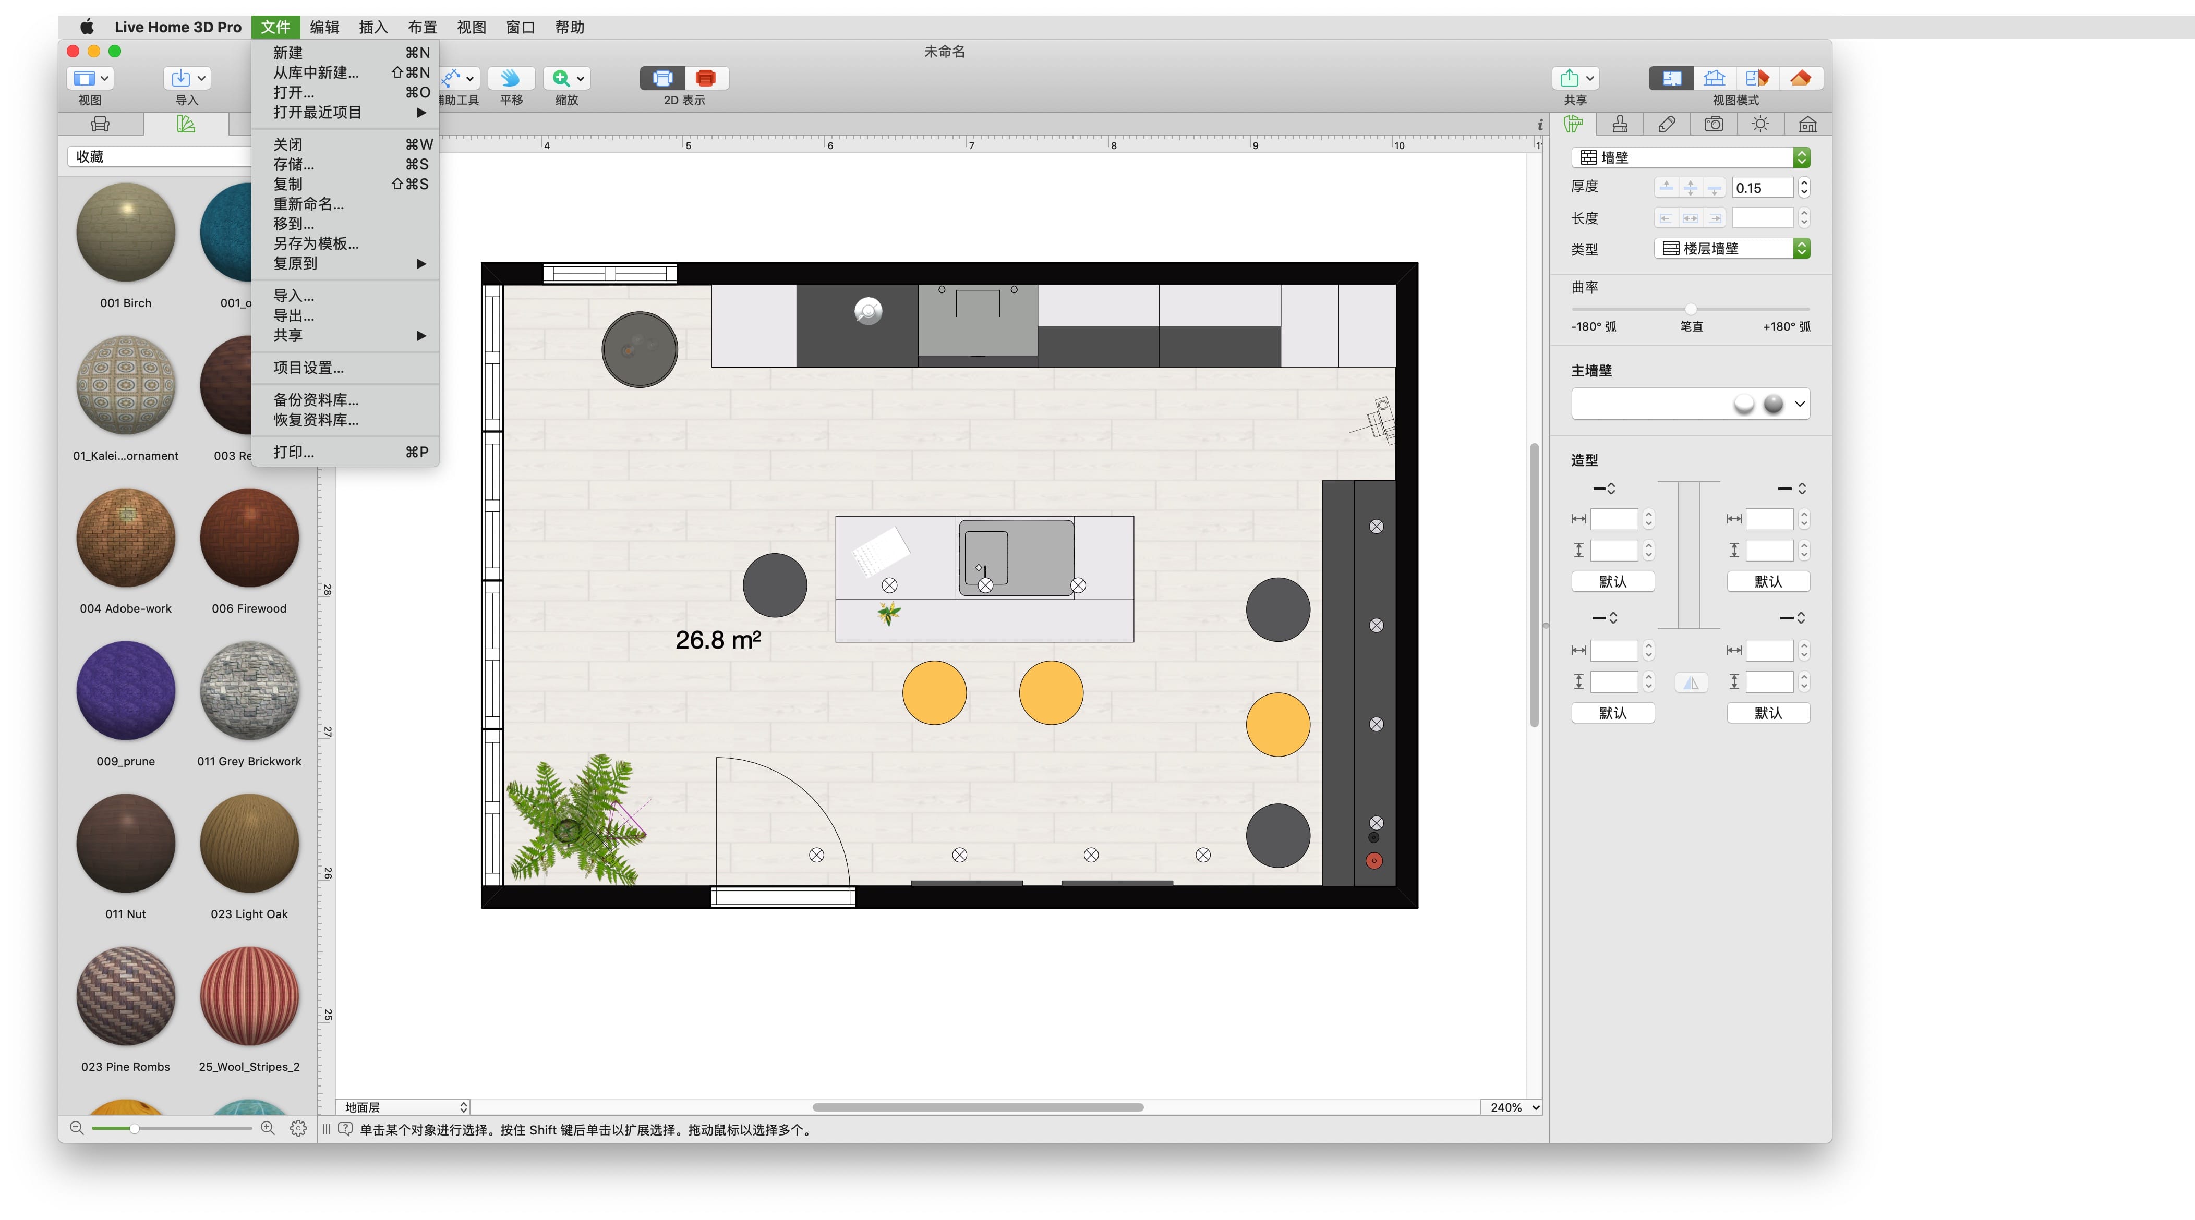Click the 曲率 curvature slider handle
Image resolution: width=2195 pixels, height=1220 pixels.
click(x=1691, y=309)
